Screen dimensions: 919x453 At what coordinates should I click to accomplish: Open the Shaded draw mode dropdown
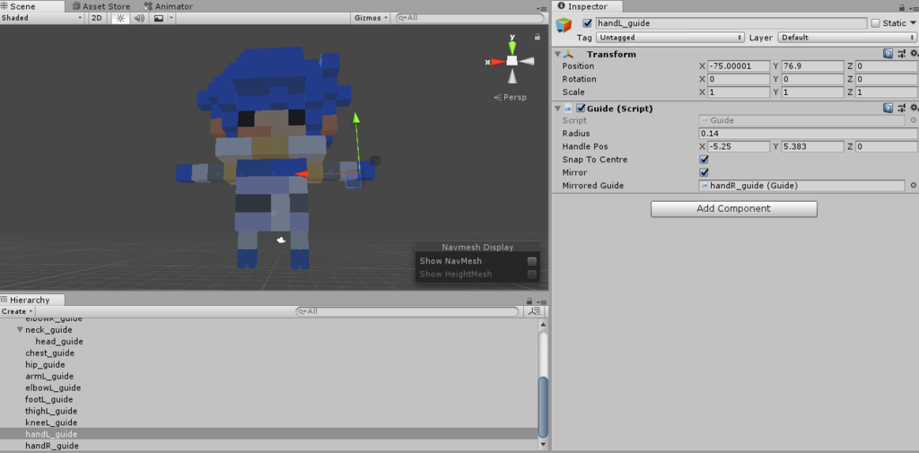click(42, 18)
